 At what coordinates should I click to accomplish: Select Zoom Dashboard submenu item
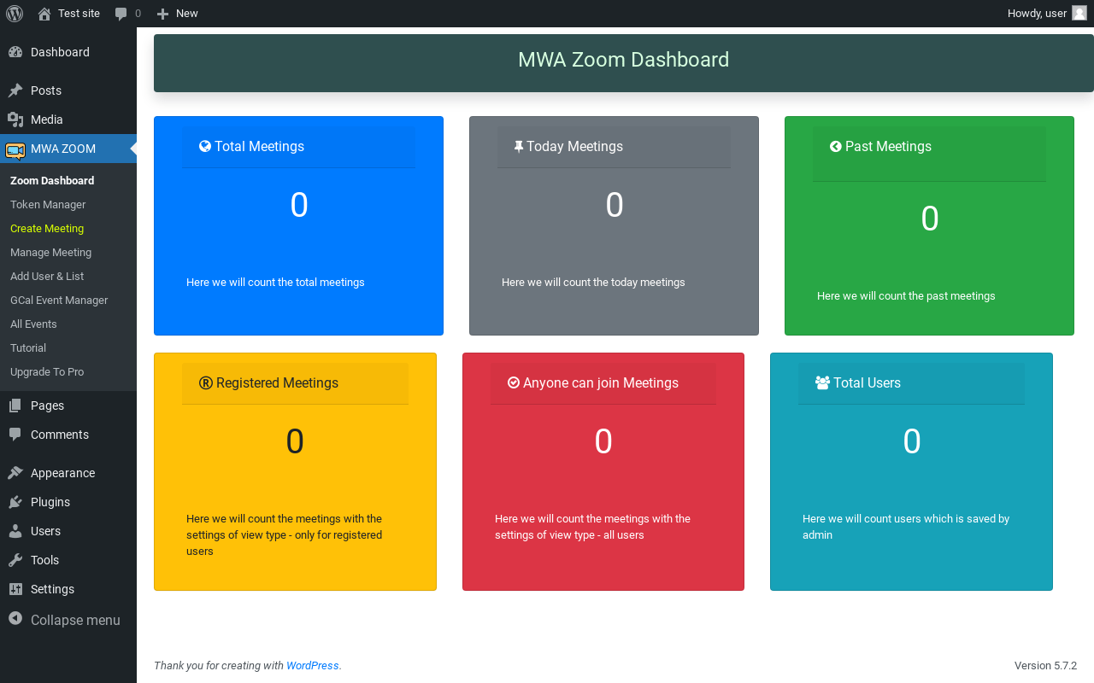52,181
